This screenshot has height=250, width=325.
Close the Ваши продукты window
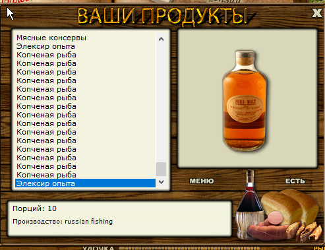[316, 13]
